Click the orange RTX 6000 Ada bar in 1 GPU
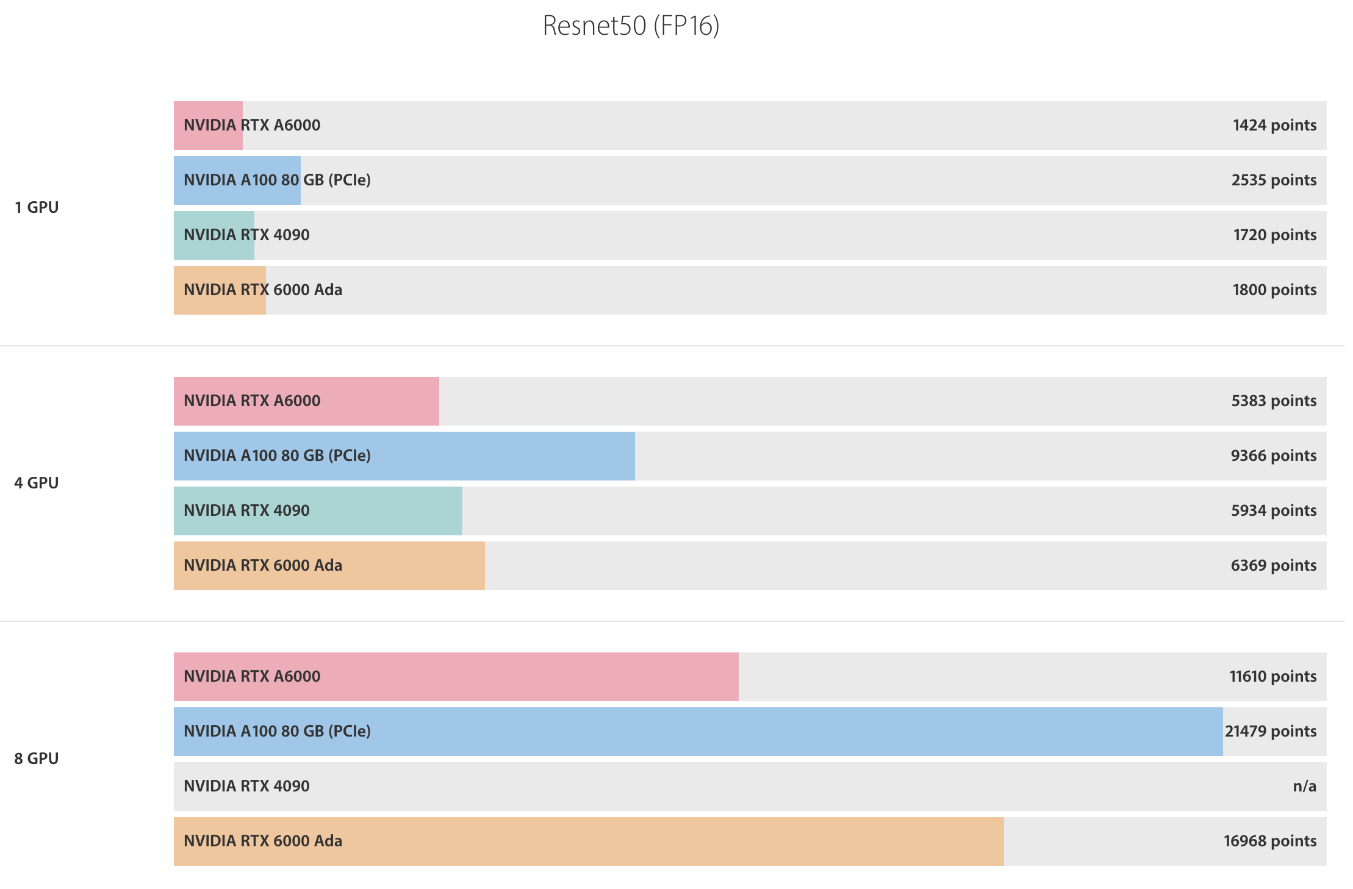The width and height of the screenshot is (1353, 889). pos(220,290)
